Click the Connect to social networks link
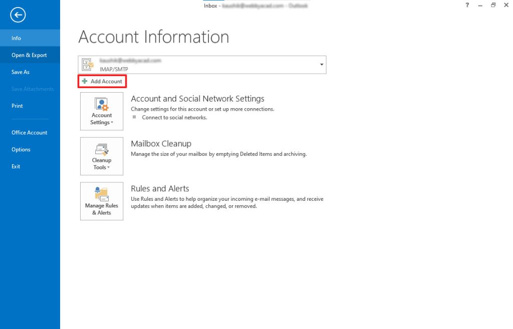 (174, 117)
